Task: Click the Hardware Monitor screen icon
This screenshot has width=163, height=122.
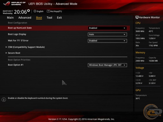Action: coord(137,17)
